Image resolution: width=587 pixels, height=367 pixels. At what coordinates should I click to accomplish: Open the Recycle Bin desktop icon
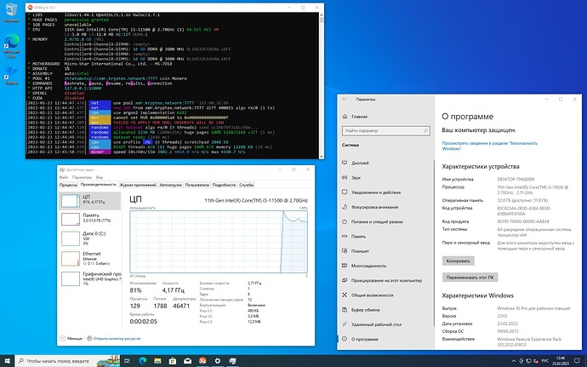coord(11,12)
